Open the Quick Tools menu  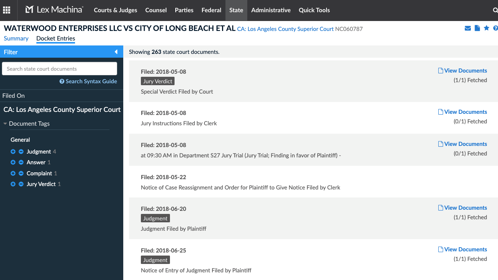(x=314, y=10)
